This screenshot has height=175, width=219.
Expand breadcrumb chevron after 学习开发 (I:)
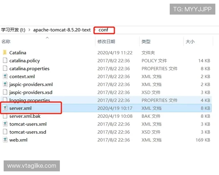(29, 30)
